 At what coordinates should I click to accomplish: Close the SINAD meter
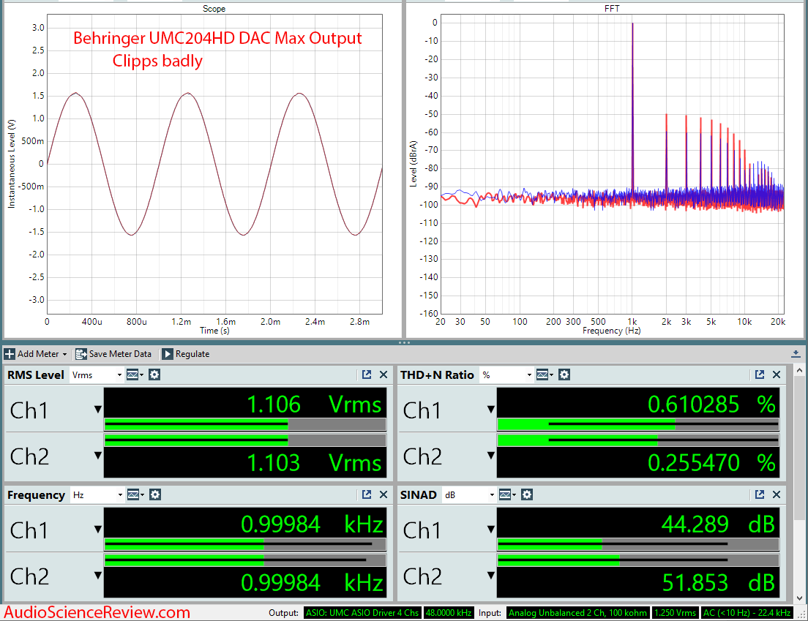[777, 495]
